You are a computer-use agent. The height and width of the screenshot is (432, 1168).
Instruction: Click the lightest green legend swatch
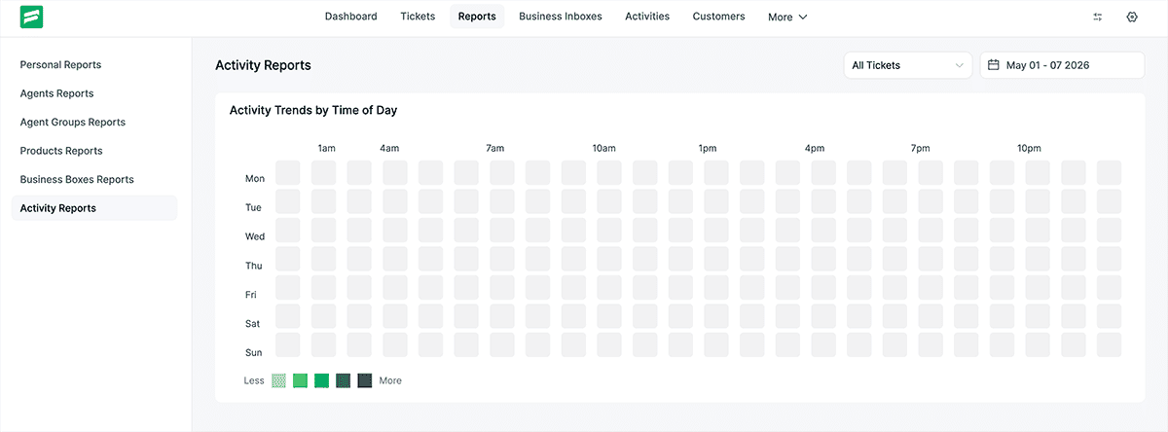[x=279, y=380]
